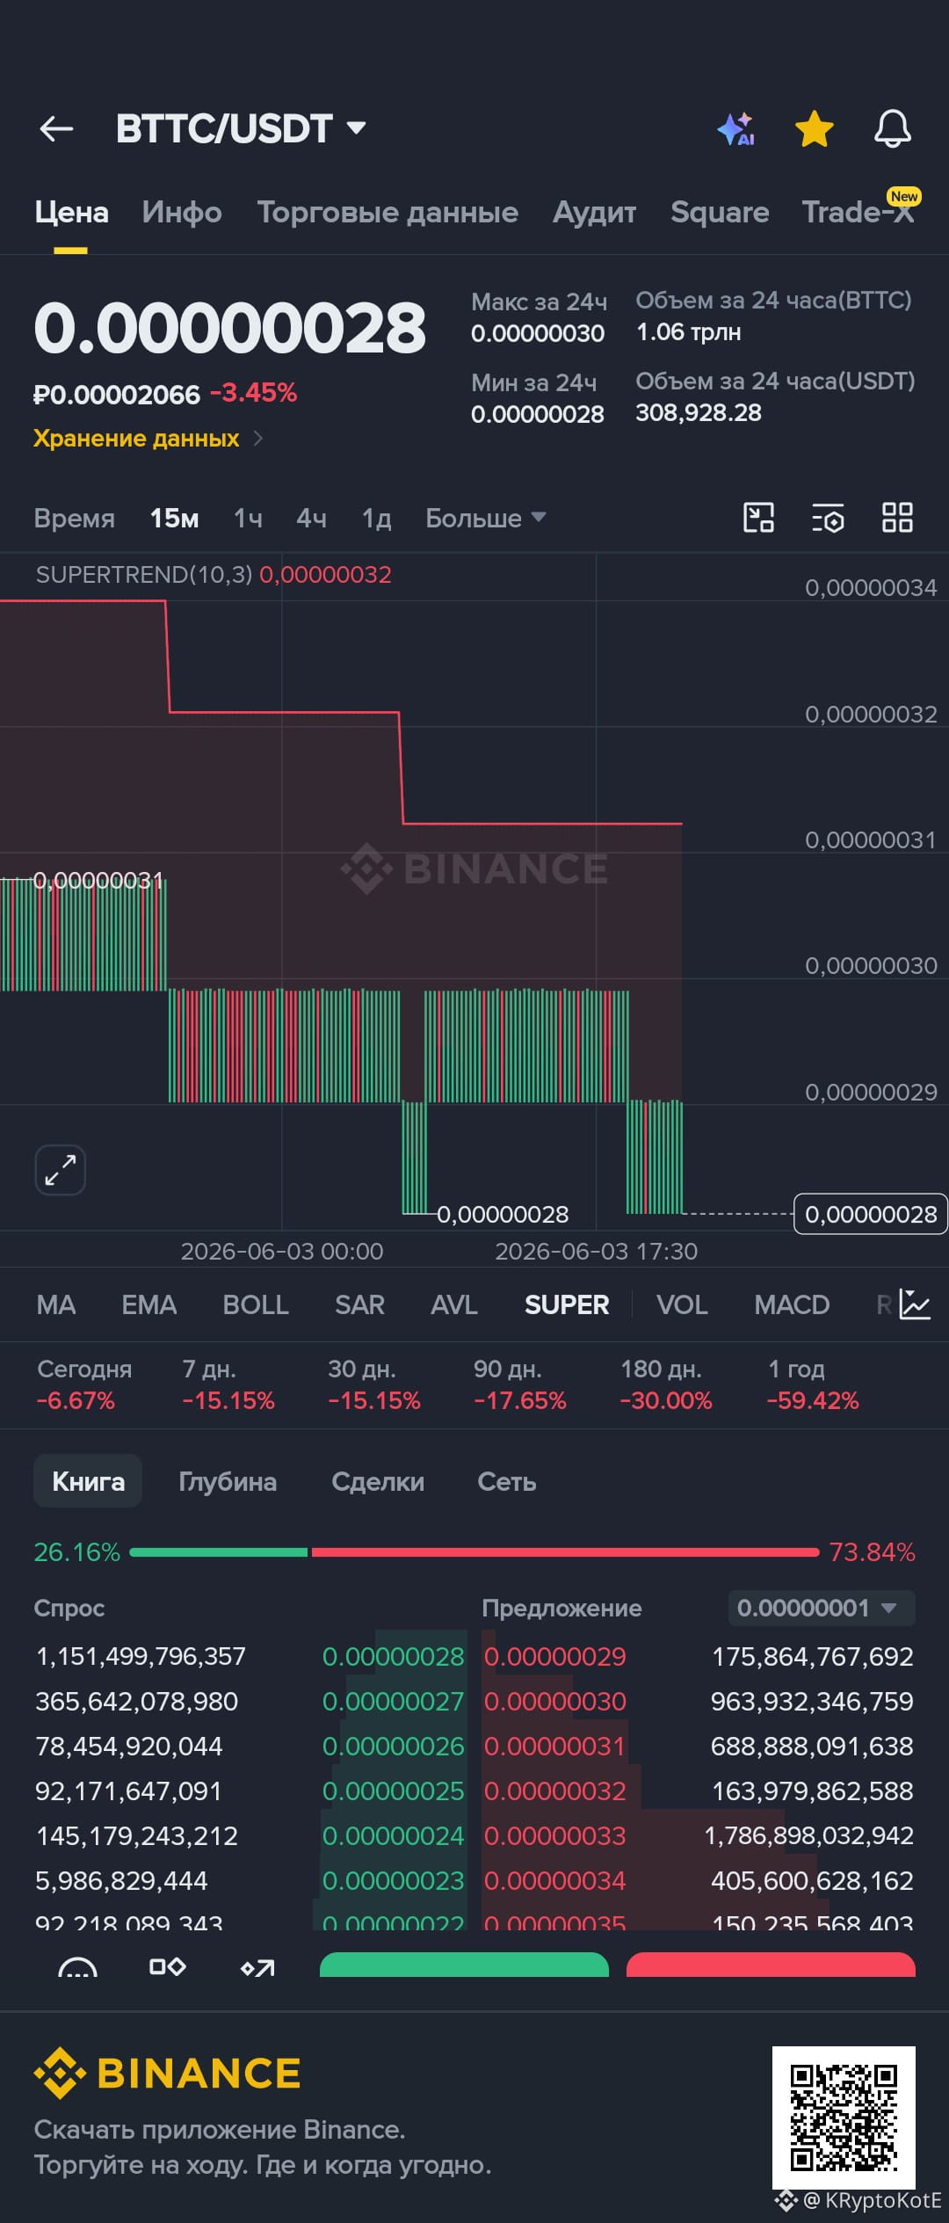Open the Square tab
Image resolution: width=949 pixels, height=2223 pixels.
tap(720, 212)
